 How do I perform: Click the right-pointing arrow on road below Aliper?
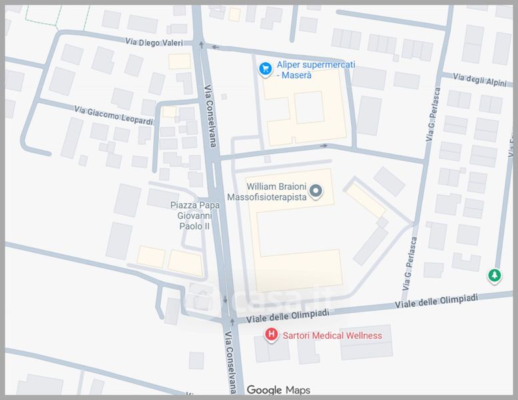(324, 145)
